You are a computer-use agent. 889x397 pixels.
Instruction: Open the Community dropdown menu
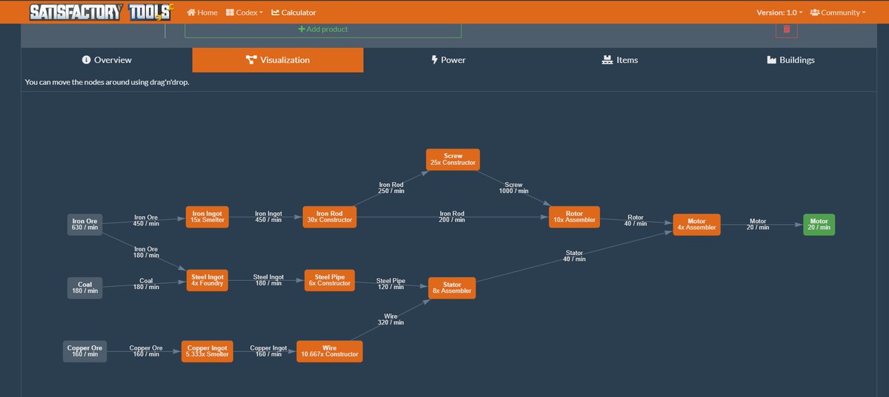pyautogui.click(x=838, y=13)
